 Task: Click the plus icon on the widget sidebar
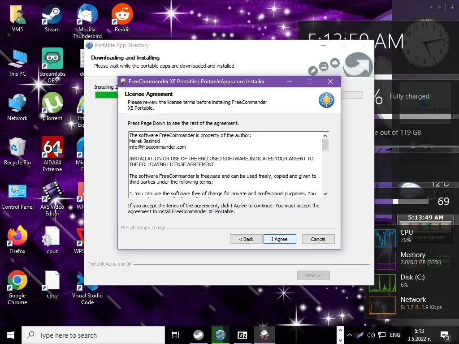(x=452, y=7)
